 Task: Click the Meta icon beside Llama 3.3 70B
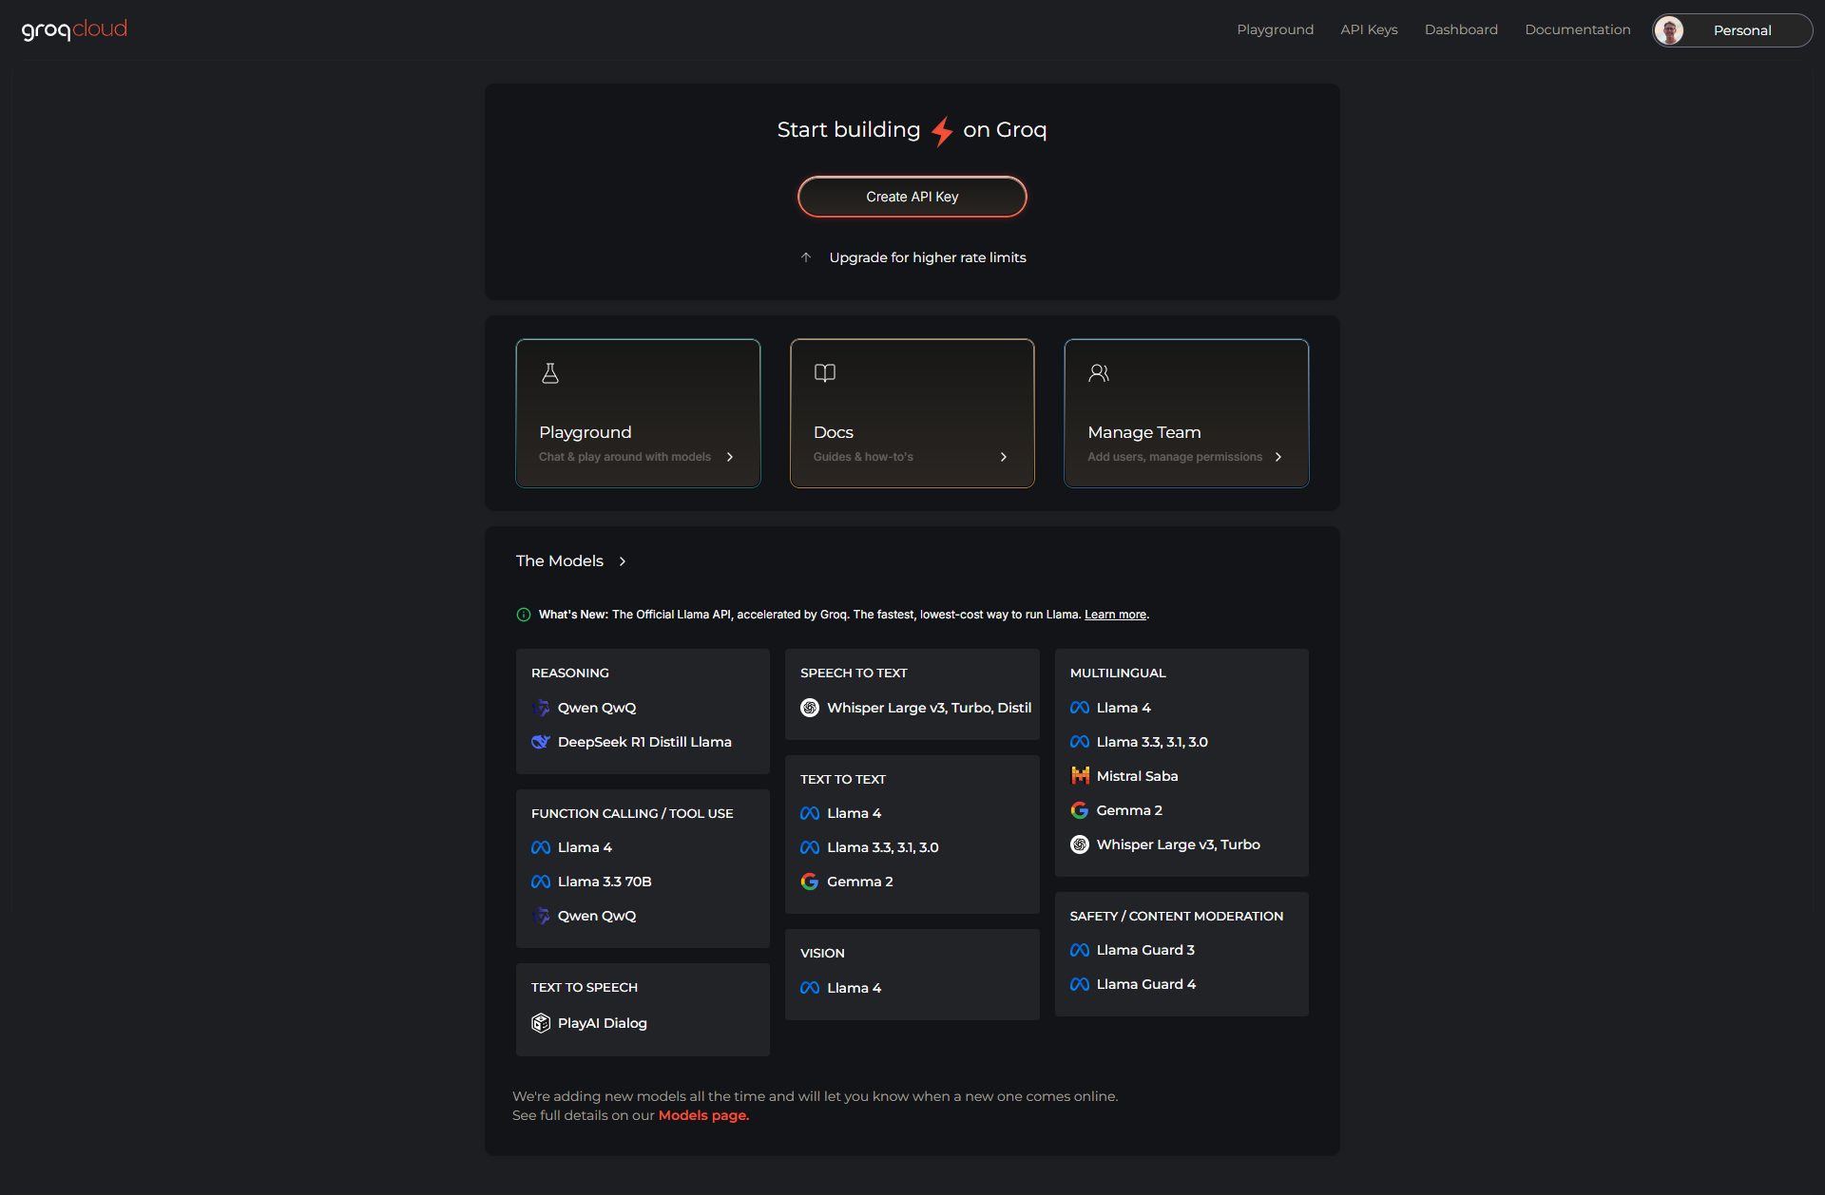[x=541, y=882]
